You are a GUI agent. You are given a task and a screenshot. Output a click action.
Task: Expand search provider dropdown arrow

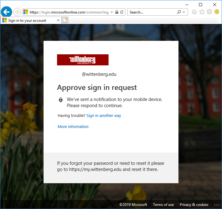(x=184, y=12)
